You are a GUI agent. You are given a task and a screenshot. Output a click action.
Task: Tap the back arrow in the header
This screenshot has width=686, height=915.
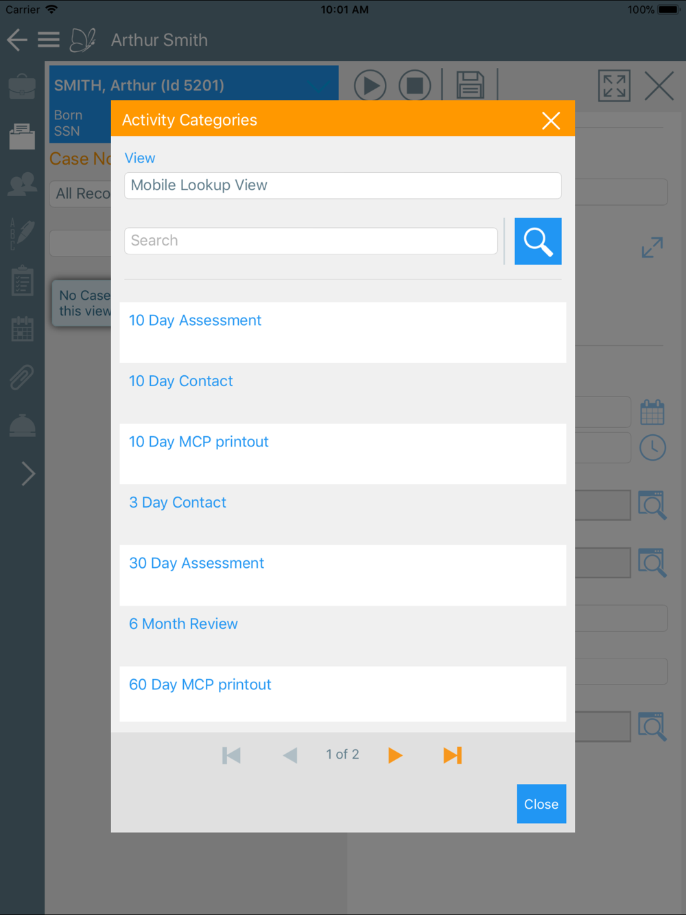[x=17, y=40]
